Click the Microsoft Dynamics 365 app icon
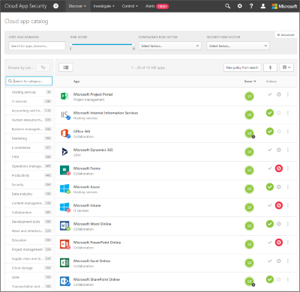 point(64,151)
